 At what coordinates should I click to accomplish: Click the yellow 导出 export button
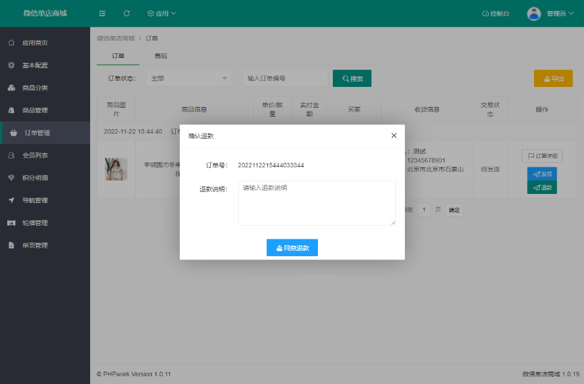(x=553, y=78)
